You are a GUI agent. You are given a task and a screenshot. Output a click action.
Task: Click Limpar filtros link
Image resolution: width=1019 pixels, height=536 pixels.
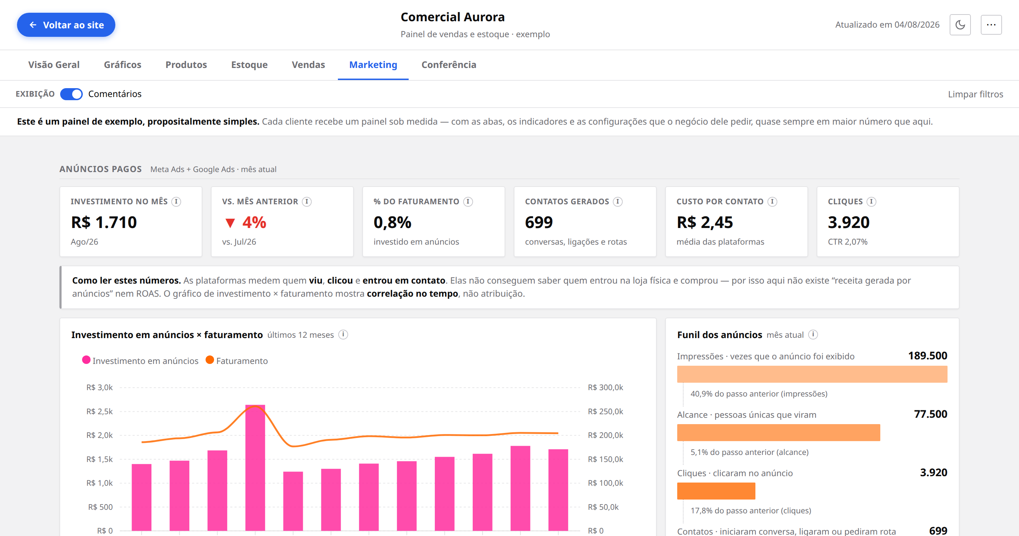tap(975, 94)
